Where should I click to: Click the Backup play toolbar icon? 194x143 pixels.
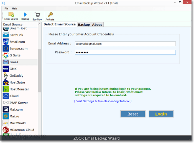pos(25,15)
